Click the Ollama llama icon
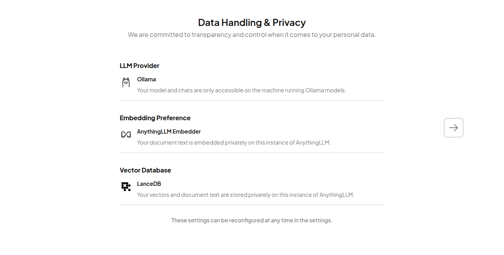Screen dimensions: 504x255 click(x=126, y=82)
